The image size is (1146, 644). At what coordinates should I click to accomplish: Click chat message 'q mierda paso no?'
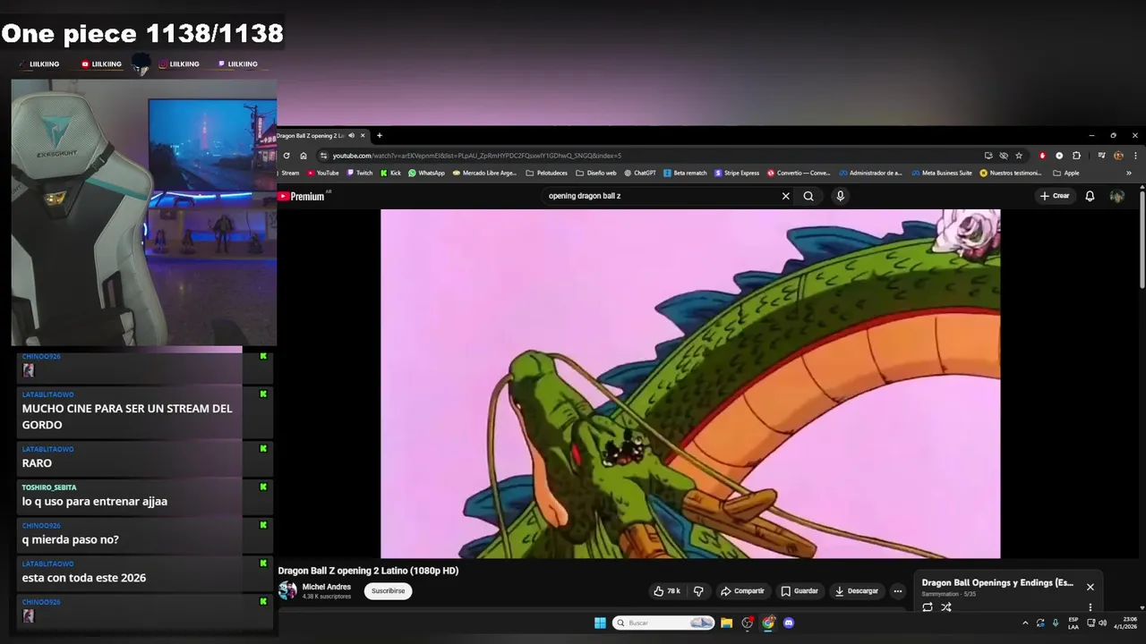(x=71, y=539)
